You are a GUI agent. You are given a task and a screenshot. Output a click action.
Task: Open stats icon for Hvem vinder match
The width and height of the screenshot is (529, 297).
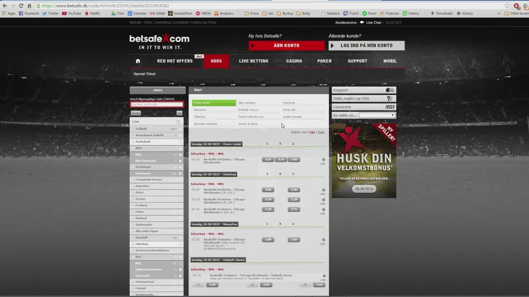click(324, 159)
